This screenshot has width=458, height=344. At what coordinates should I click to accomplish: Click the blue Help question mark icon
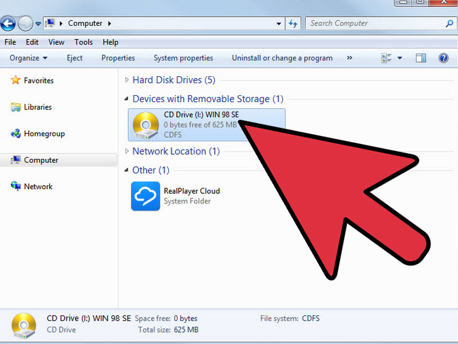[443, 58]
